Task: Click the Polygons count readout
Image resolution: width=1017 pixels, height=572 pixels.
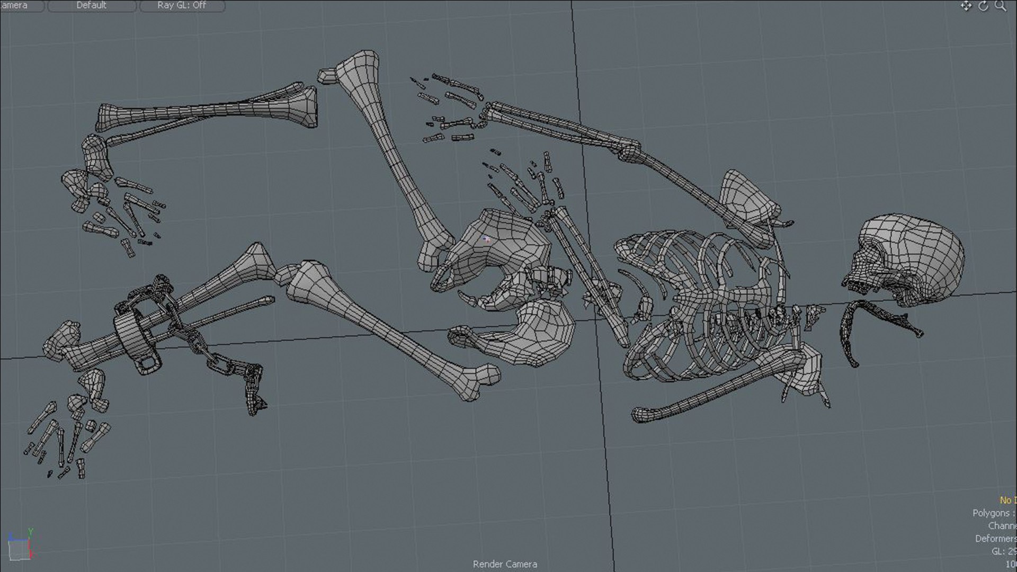Action: click(994, 513)
